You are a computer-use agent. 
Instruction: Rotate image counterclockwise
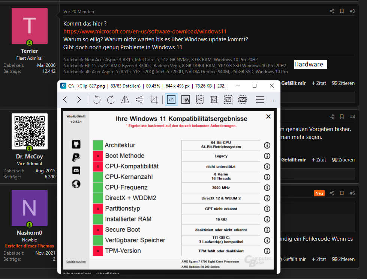97,100
